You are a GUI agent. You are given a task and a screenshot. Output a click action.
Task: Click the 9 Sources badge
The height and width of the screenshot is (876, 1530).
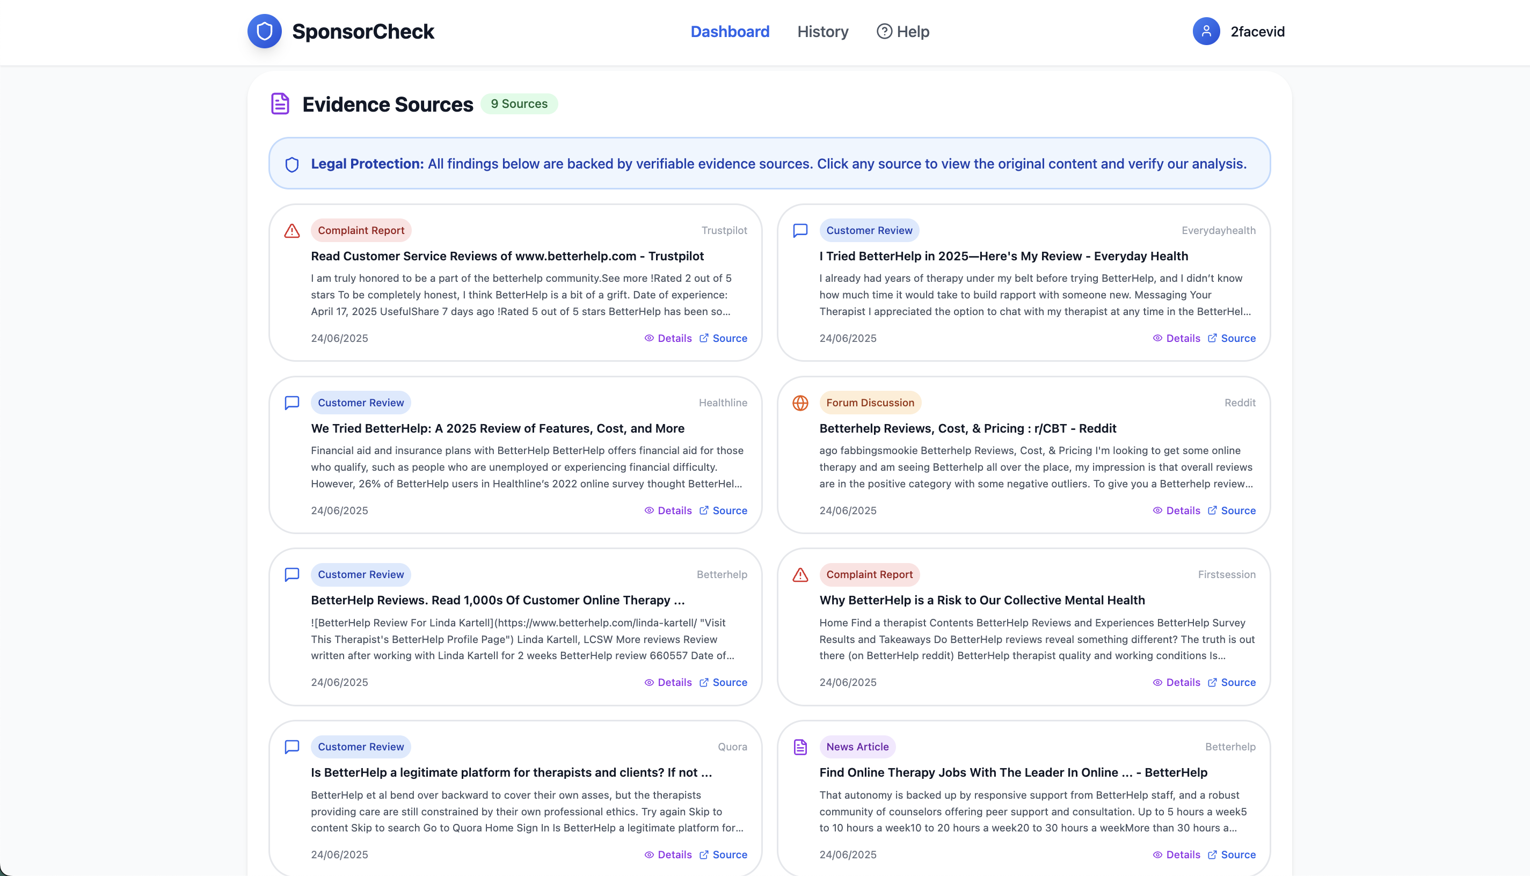tap(519, 104)
